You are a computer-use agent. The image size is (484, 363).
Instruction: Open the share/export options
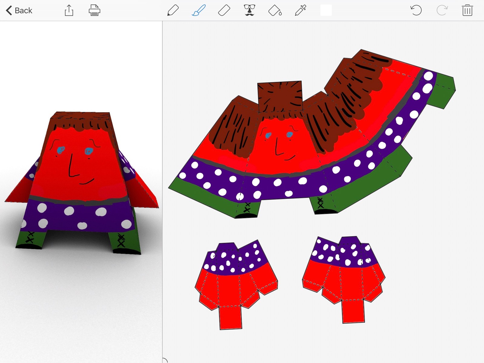pyautogui.click(x=69, y=10)
